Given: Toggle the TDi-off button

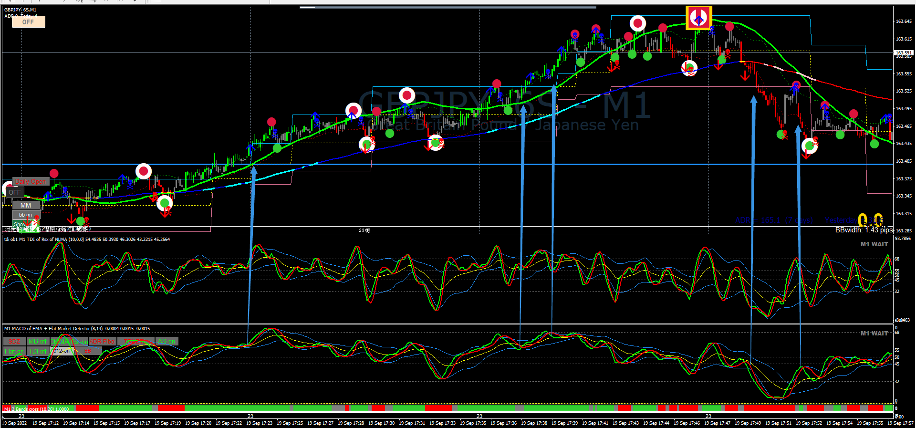Looking at the screenshot, I should click(38, 351).
